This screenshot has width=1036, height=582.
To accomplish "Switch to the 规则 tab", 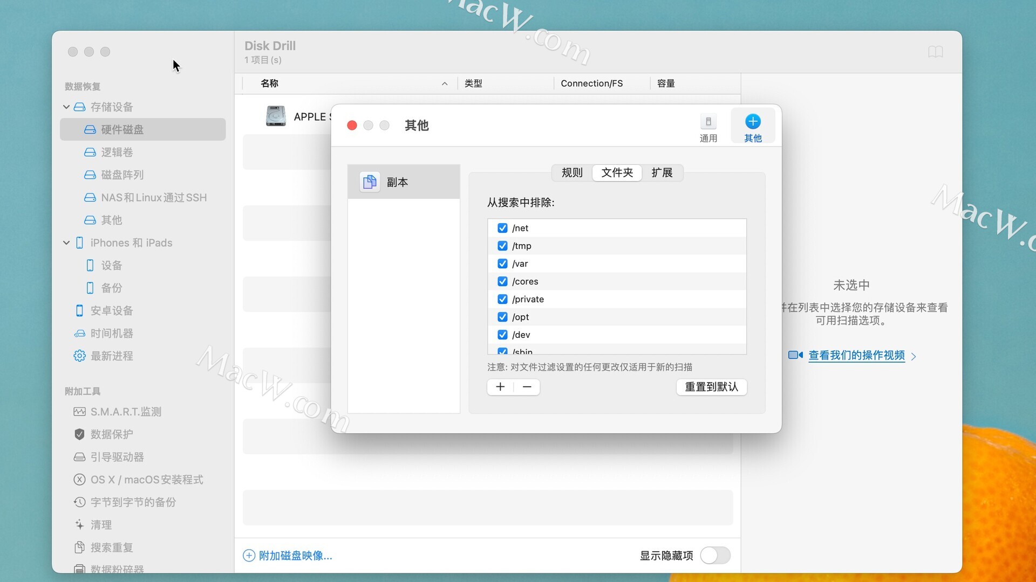I will 572,172.
